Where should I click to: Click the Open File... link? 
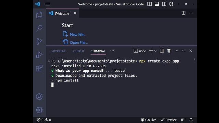click(79, 42)
